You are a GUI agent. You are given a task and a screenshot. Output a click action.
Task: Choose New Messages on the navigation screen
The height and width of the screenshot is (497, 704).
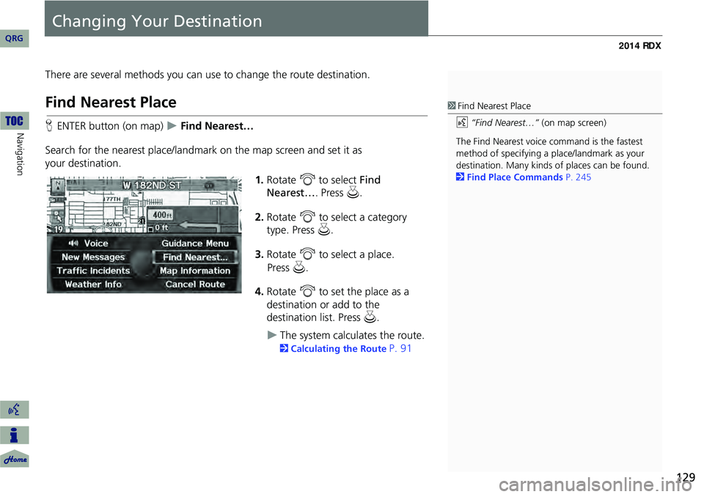92,257
